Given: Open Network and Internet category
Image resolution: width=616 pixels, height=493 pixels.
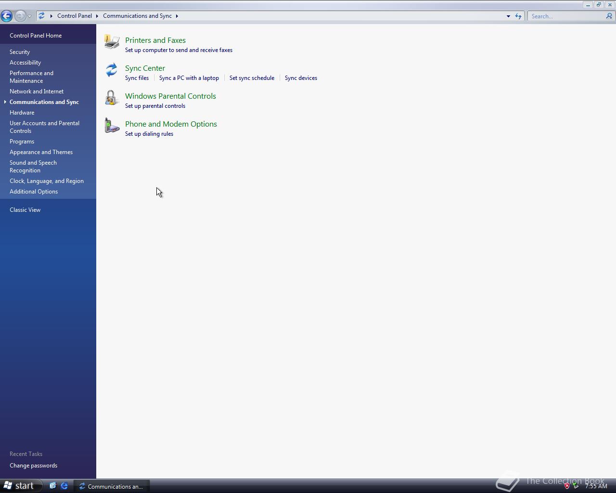Looking at the screenshot, I should (x=37, y=91).
